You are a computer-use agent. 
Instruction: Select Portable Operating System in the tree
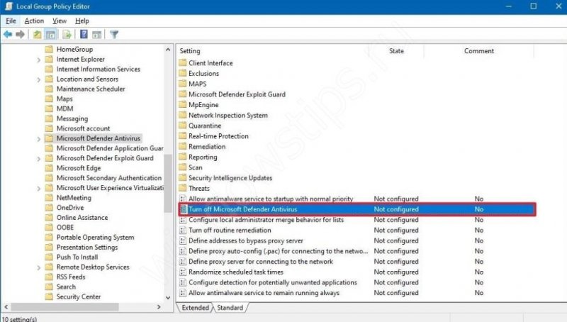(x=96, y=238)
